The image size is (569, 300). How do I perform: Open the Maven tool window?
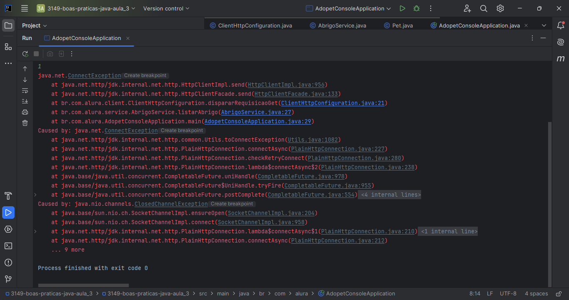click(561, 59)
